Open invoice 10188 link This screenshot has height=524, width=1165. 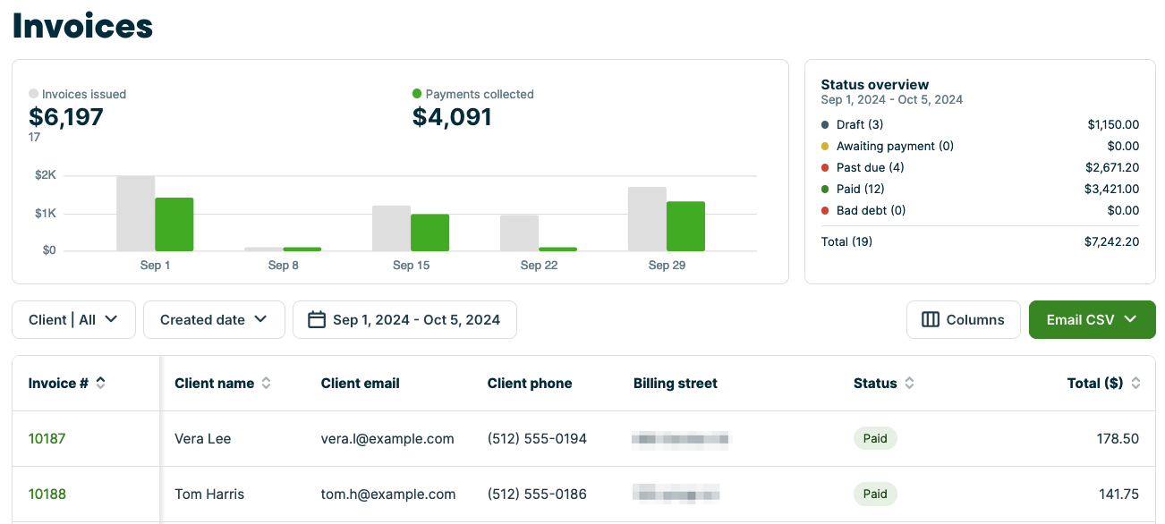click(x=47, y=494)
